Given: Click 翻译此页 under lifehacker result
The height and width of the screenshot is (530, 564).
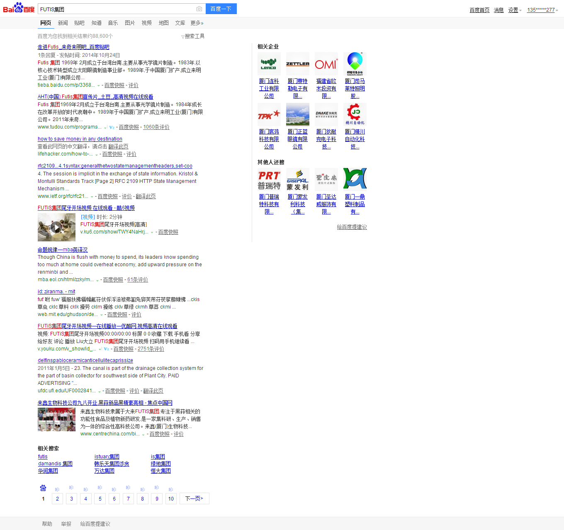Looking at the screenshot, I should tap(118, 146).
